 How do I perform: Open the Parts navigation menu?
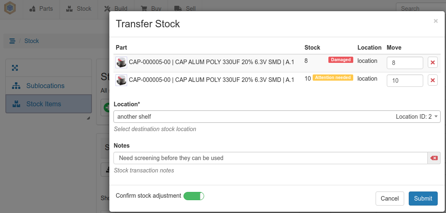[41, 9]
